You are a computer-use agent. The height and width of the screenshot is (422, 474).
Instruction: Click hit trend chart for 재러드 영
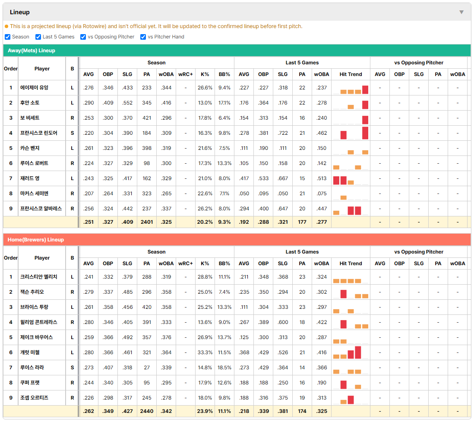pyautogui.click(x=351, y=178)
